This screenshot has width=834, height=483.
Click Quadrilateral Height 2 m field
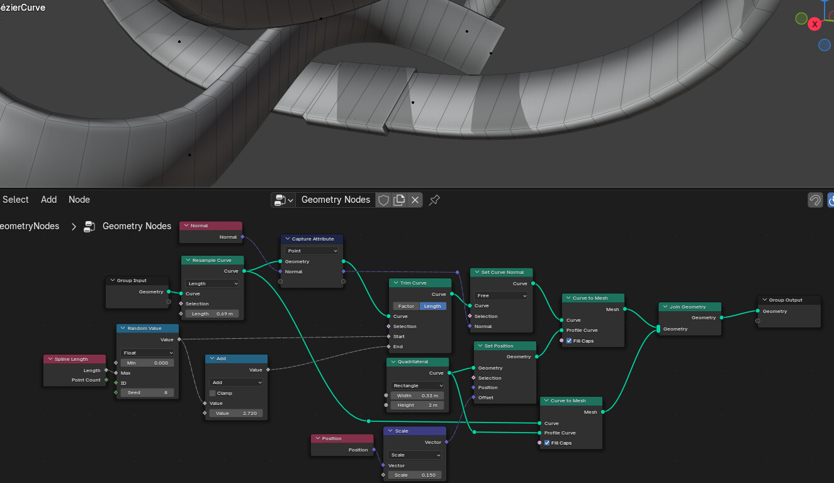point(417,405)
